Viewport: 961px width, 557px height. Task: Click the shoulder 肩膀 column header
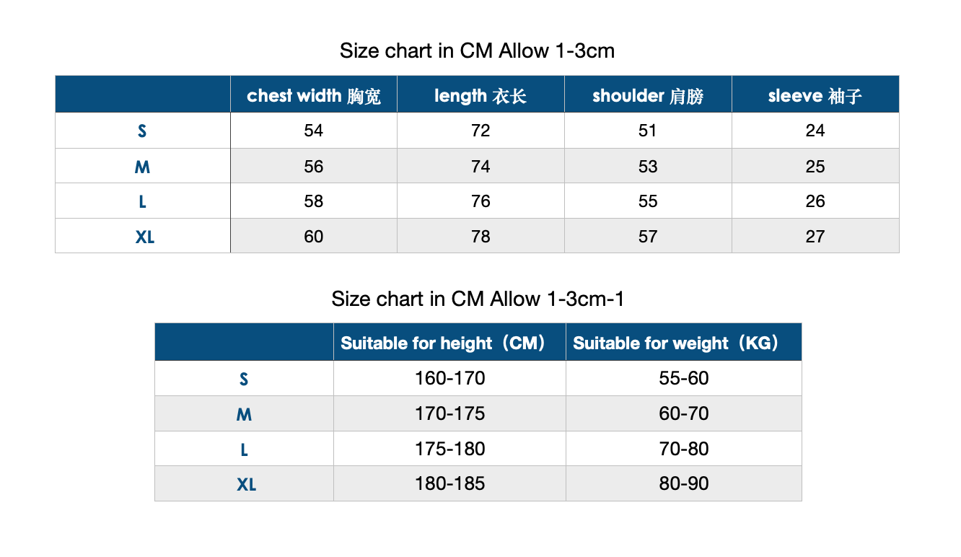[x=648, y=95]
